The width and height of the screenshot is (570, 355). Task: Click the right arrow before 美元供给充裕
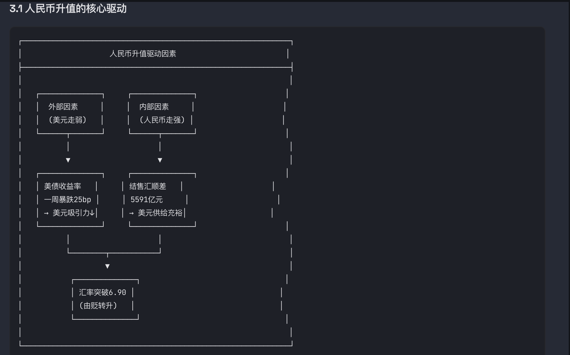(131, 213)
